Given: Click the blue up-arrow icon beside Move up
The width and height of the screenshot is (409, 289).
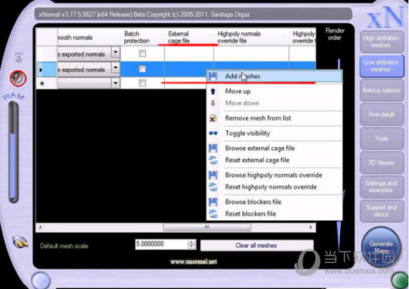Looking at the screenshot, I should click(x=213, y=91).
